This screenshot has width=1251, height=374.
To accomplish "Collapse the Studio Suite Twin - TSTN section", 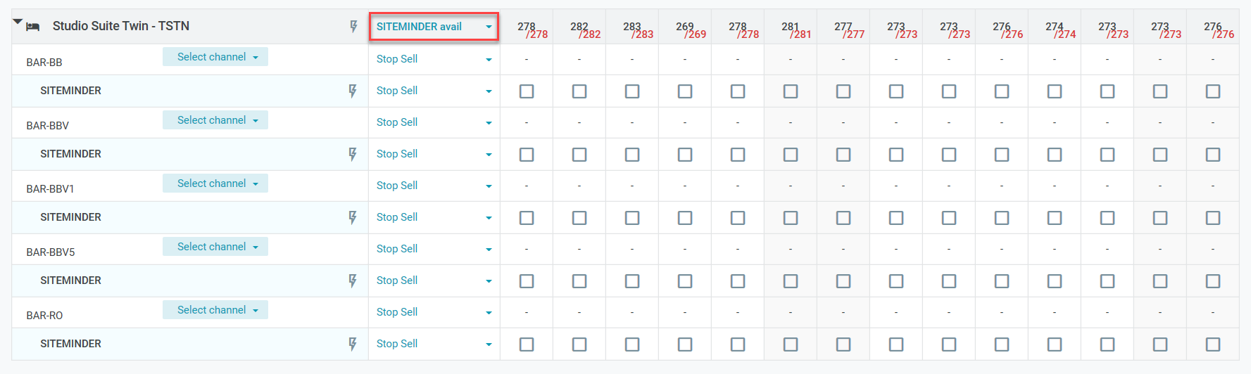I will [18, 22].
